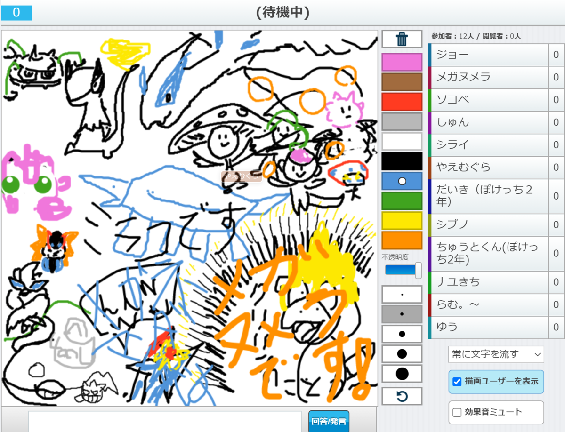
Task: Pick the gray color swatch
Action: tap(402, 121)
